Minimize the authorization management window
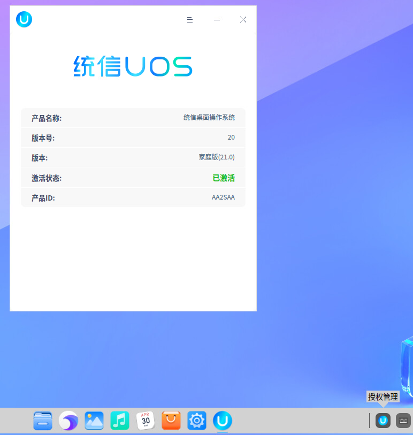Screen dimensions: 413x435 [x=217, y=20]
